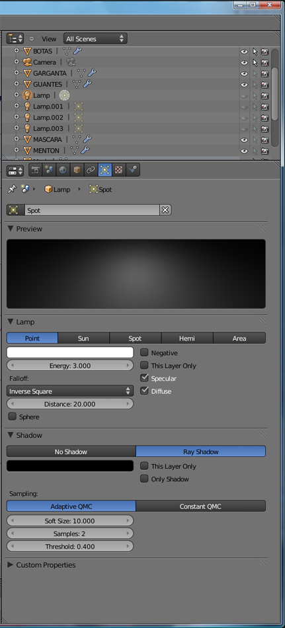Enable the Sphere checkbox
This screenshot has height=628, width=285.
13,416
